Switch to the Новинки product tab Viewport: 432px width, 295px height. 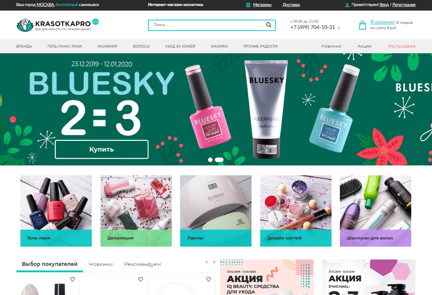pos(101,264)
